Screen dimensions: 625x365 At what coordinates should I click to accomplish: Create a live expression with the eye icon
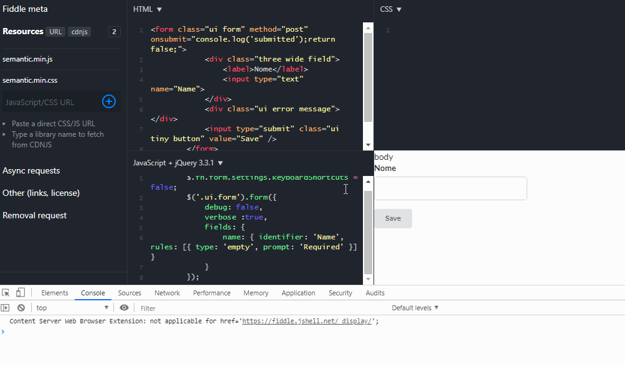pos(124,307)
